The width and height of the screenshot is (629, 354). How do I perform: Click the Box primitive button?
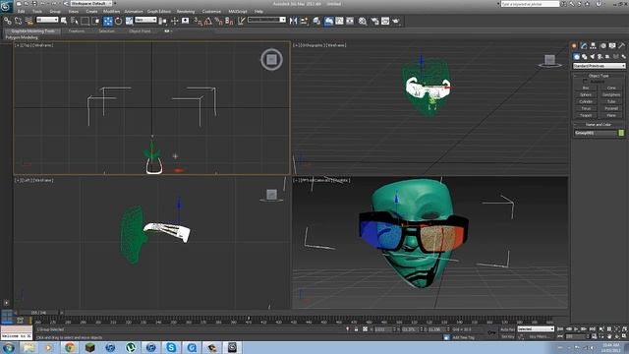586,88
